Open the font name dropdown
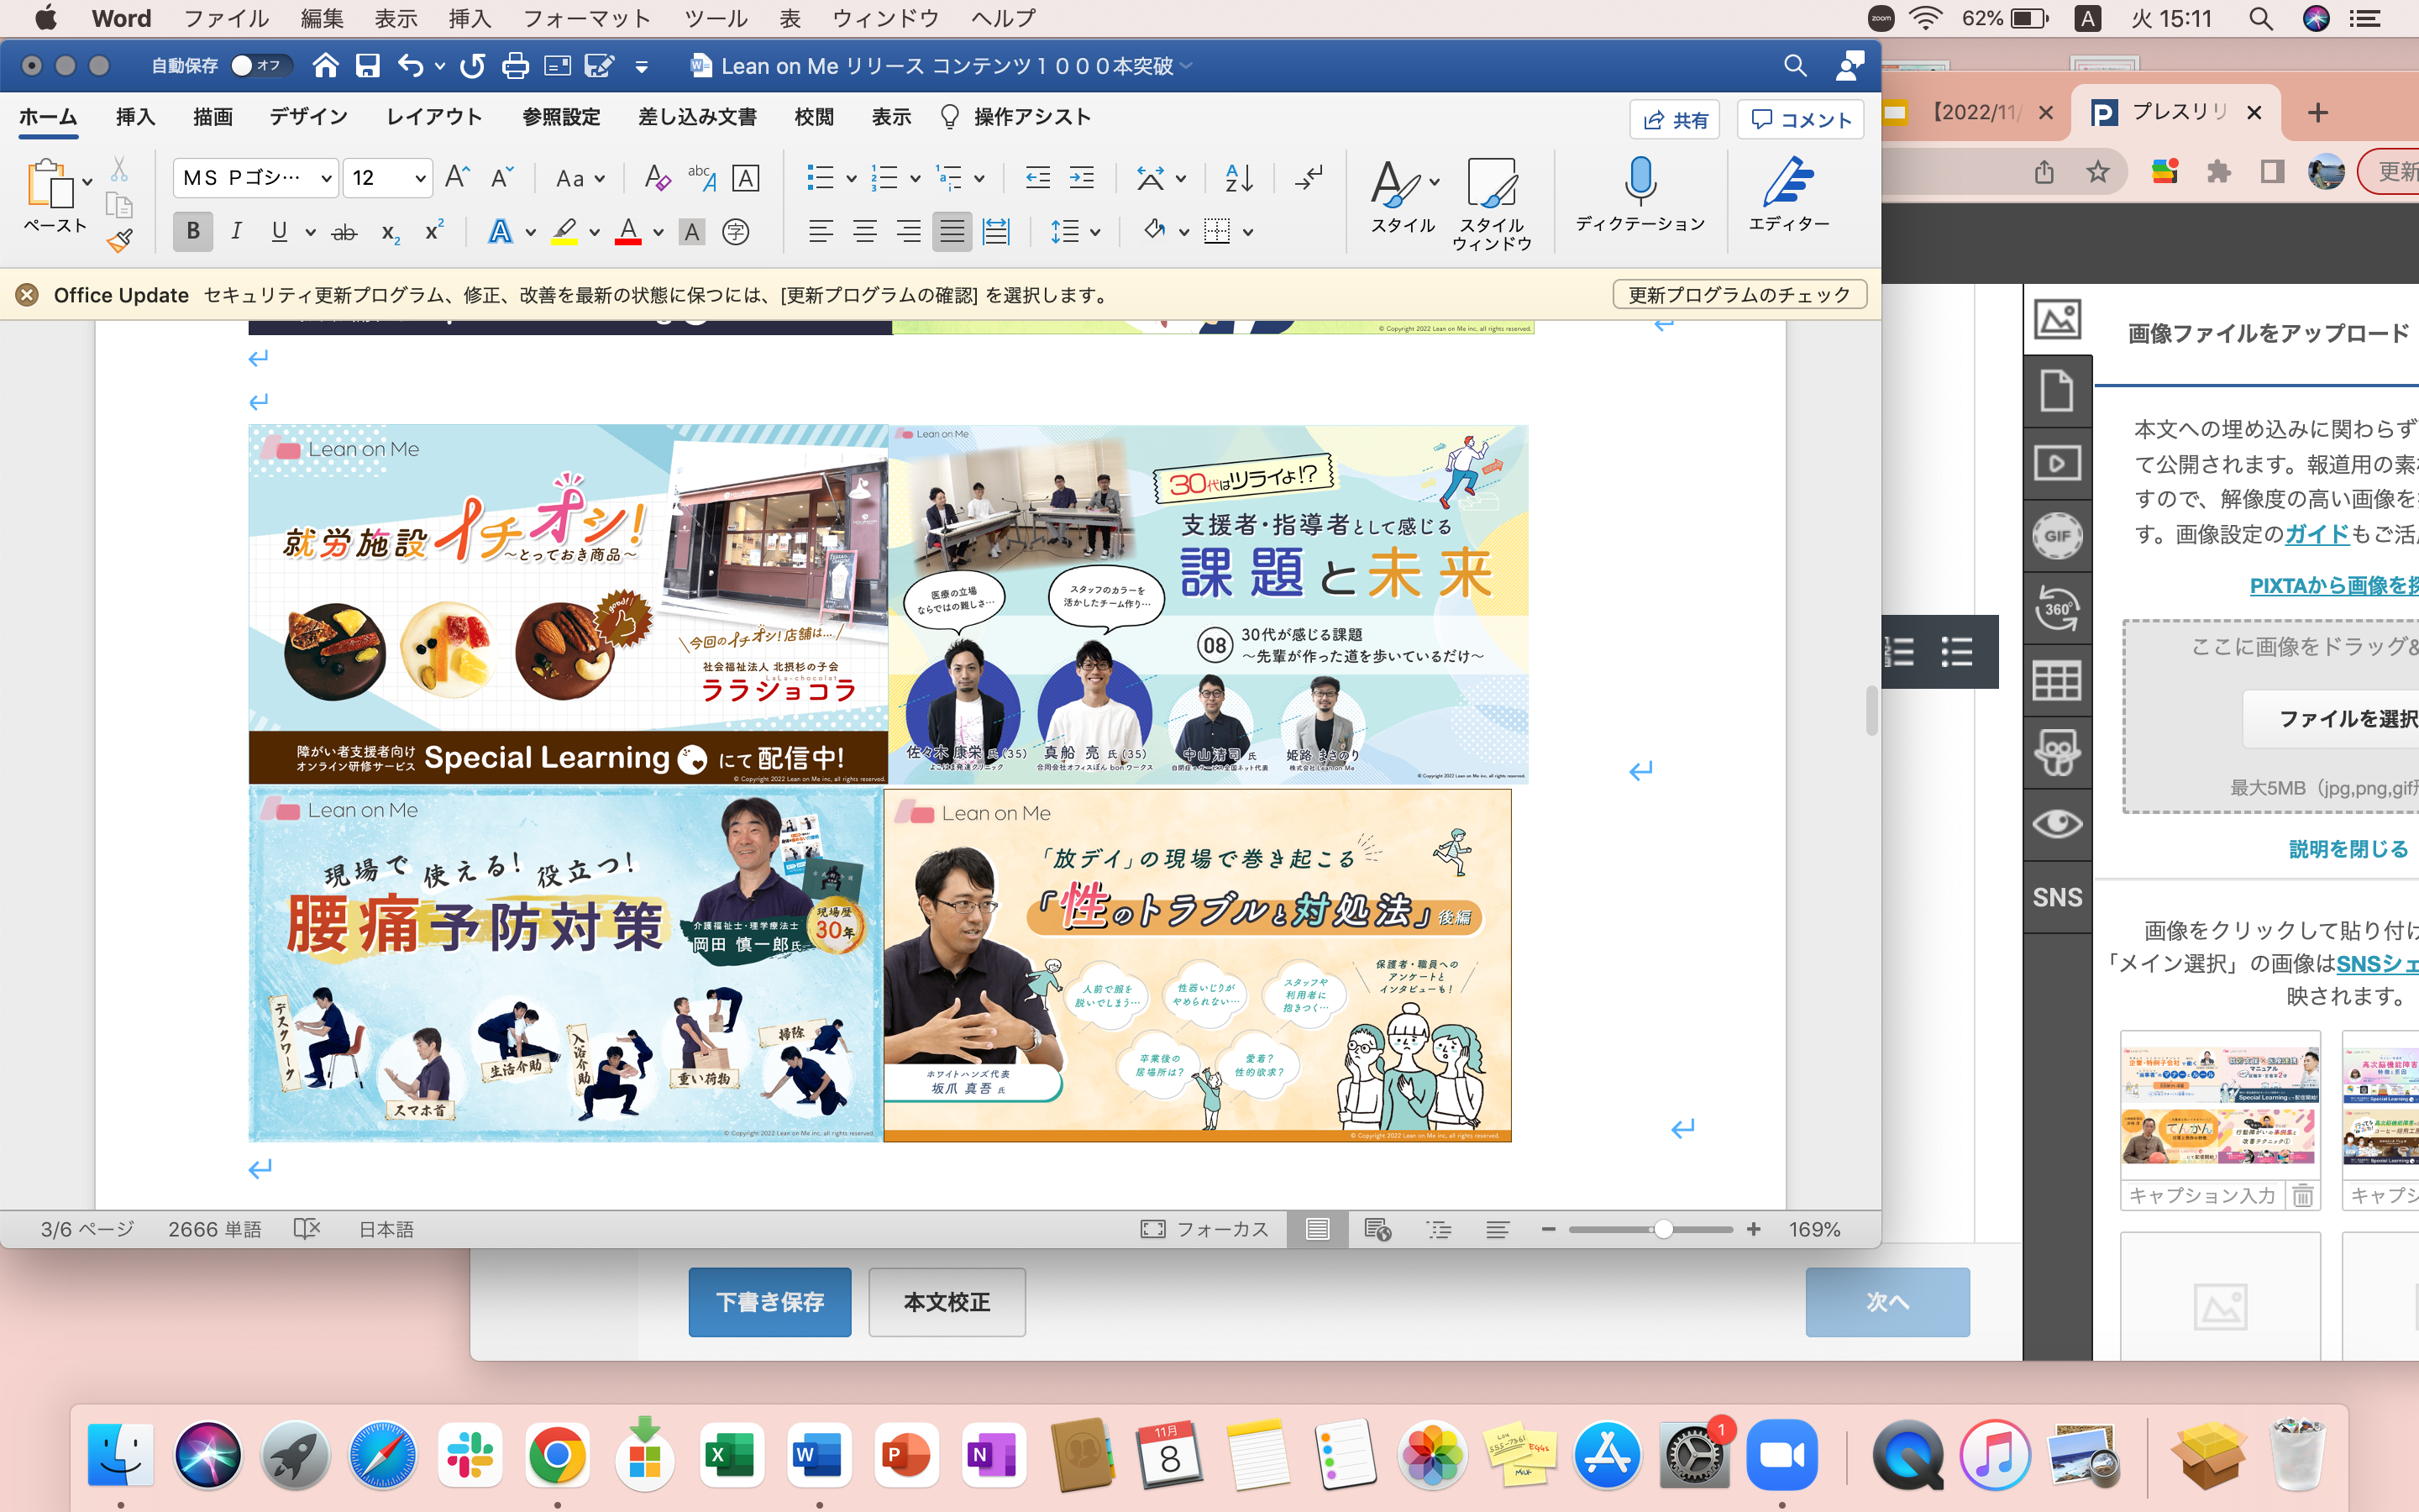This screenshot has height=1512, width=2419. tap(326, 178)
